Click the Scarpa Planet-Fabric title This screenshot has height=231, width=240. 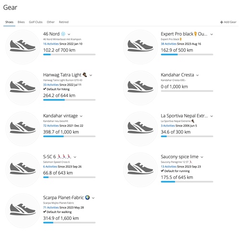point(63,197)
